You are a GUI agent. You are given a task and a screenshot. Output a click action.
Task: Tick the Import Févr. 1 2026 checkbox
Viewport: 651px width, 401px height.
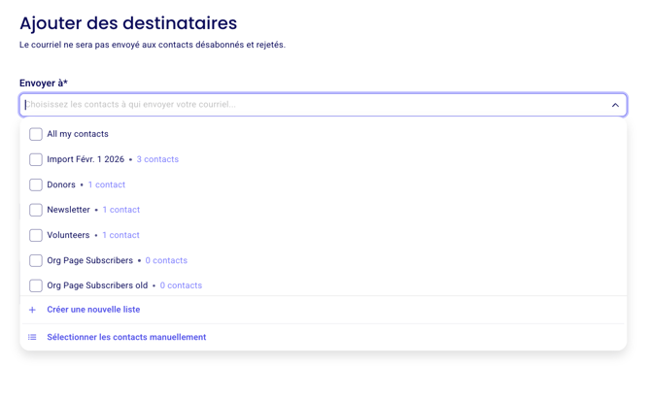36,159
